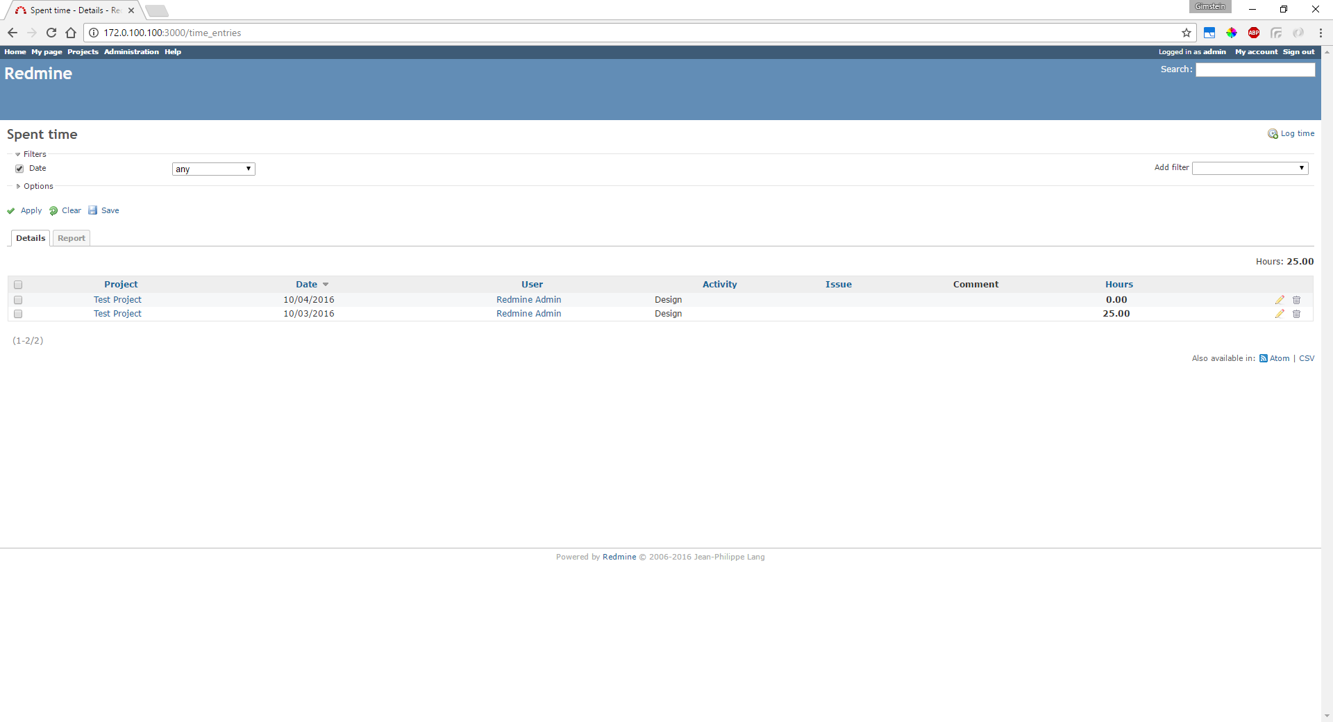
Task: Reload the page using the browser refresh icon
Action: coord(51,33)
